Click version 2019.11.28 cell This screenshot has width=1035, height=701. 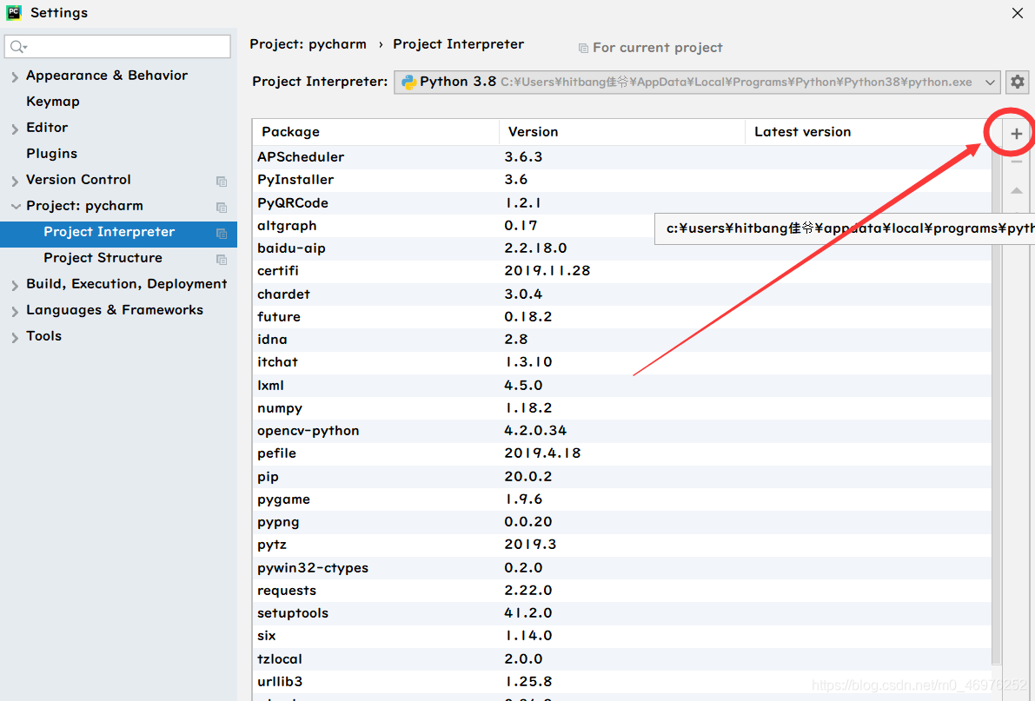tap(547, 271)
